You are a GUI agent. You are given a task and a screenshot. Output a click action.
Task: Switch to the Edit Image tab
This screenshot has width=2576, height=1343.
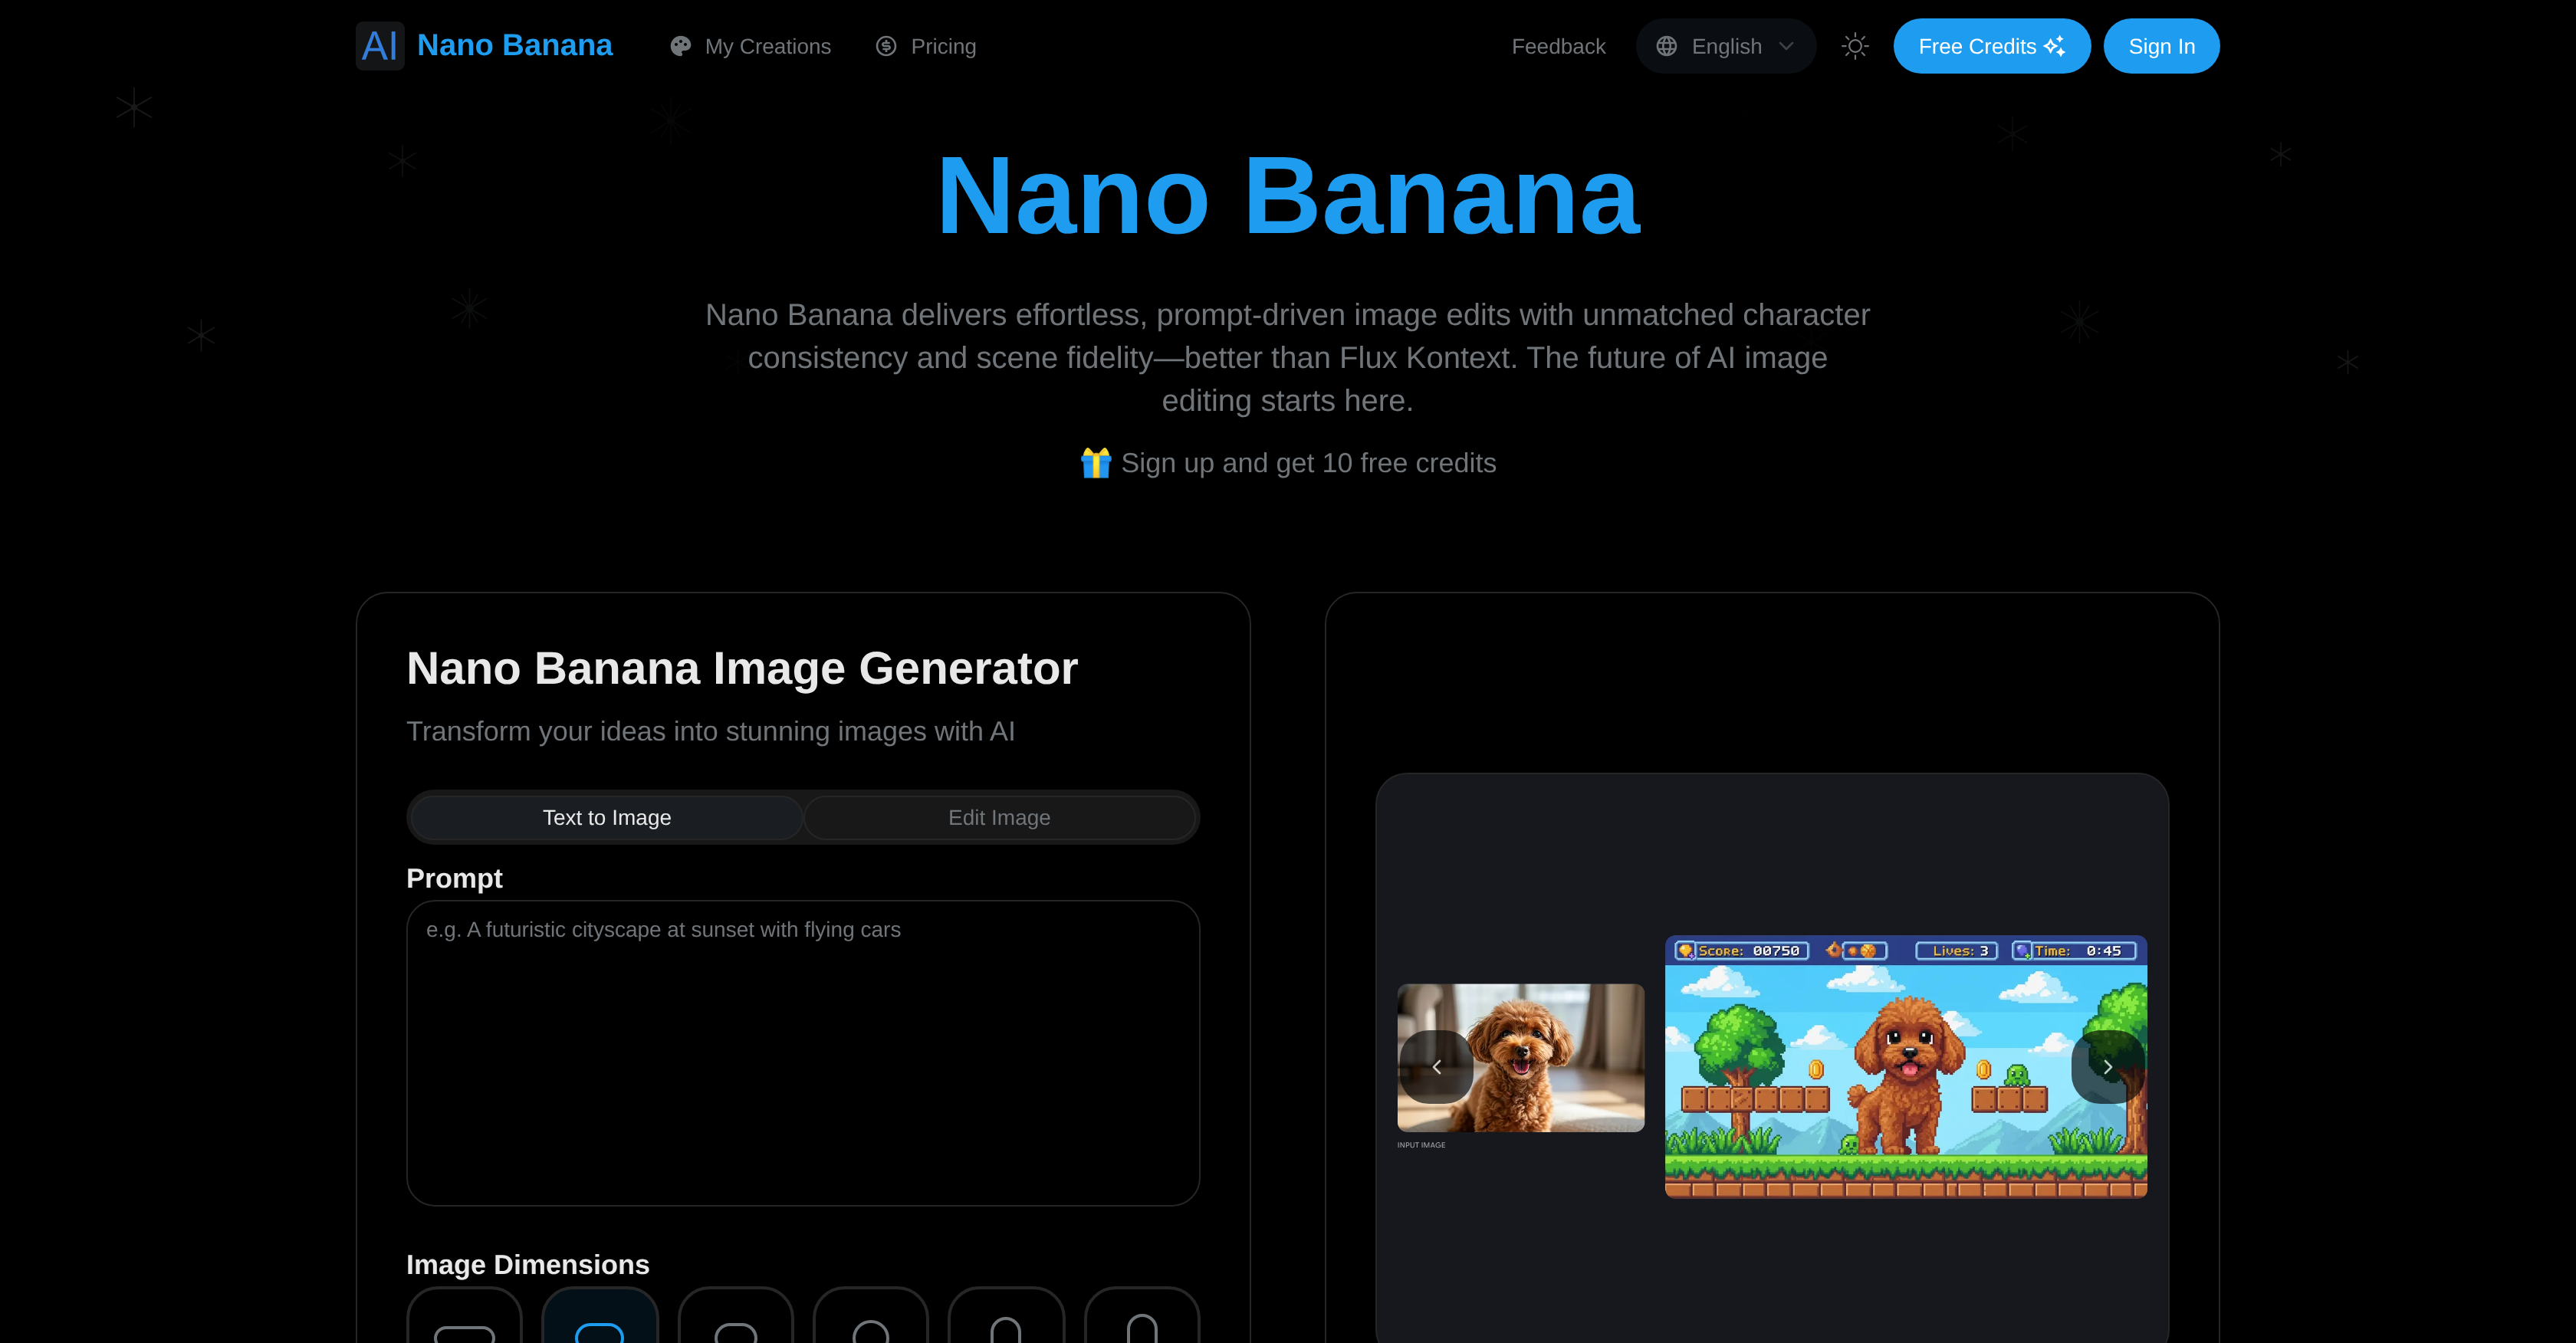(998, 817)
